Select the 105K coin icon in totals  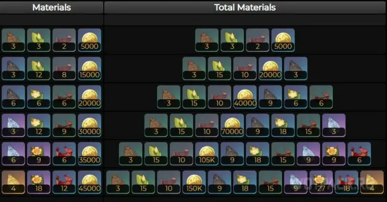(207, 154)
